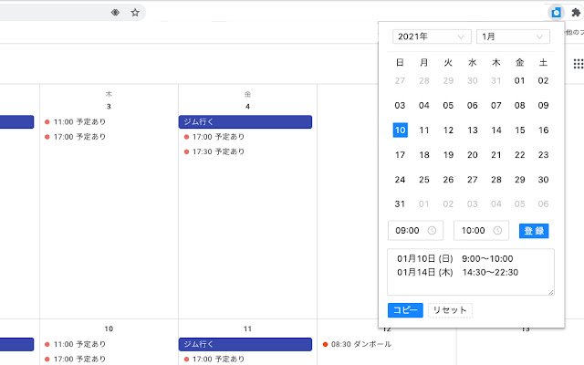Screen dimensions: 584x365
Task: Select grayed date 06 of next month
Action: pos(543,203)
